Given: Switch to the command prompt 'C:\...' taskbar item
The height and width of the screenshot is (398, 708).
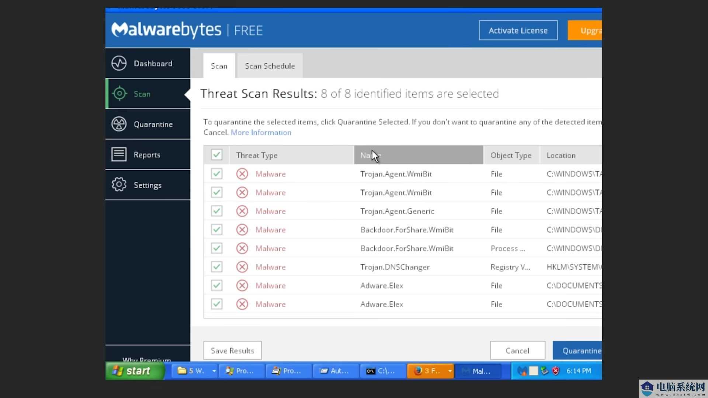Looking at the screenshot, I should click(383, 371).
